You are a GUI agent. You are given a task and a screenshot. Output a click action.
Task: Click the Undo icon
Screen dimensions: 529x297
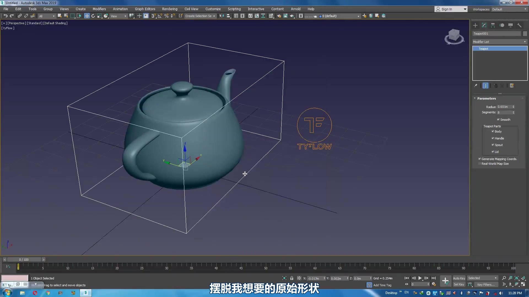(6, 16)
